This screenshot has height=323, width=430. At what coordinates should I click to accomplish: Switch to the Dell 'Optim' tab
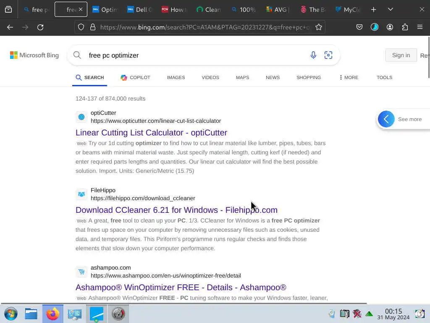(x=105, y=10)
